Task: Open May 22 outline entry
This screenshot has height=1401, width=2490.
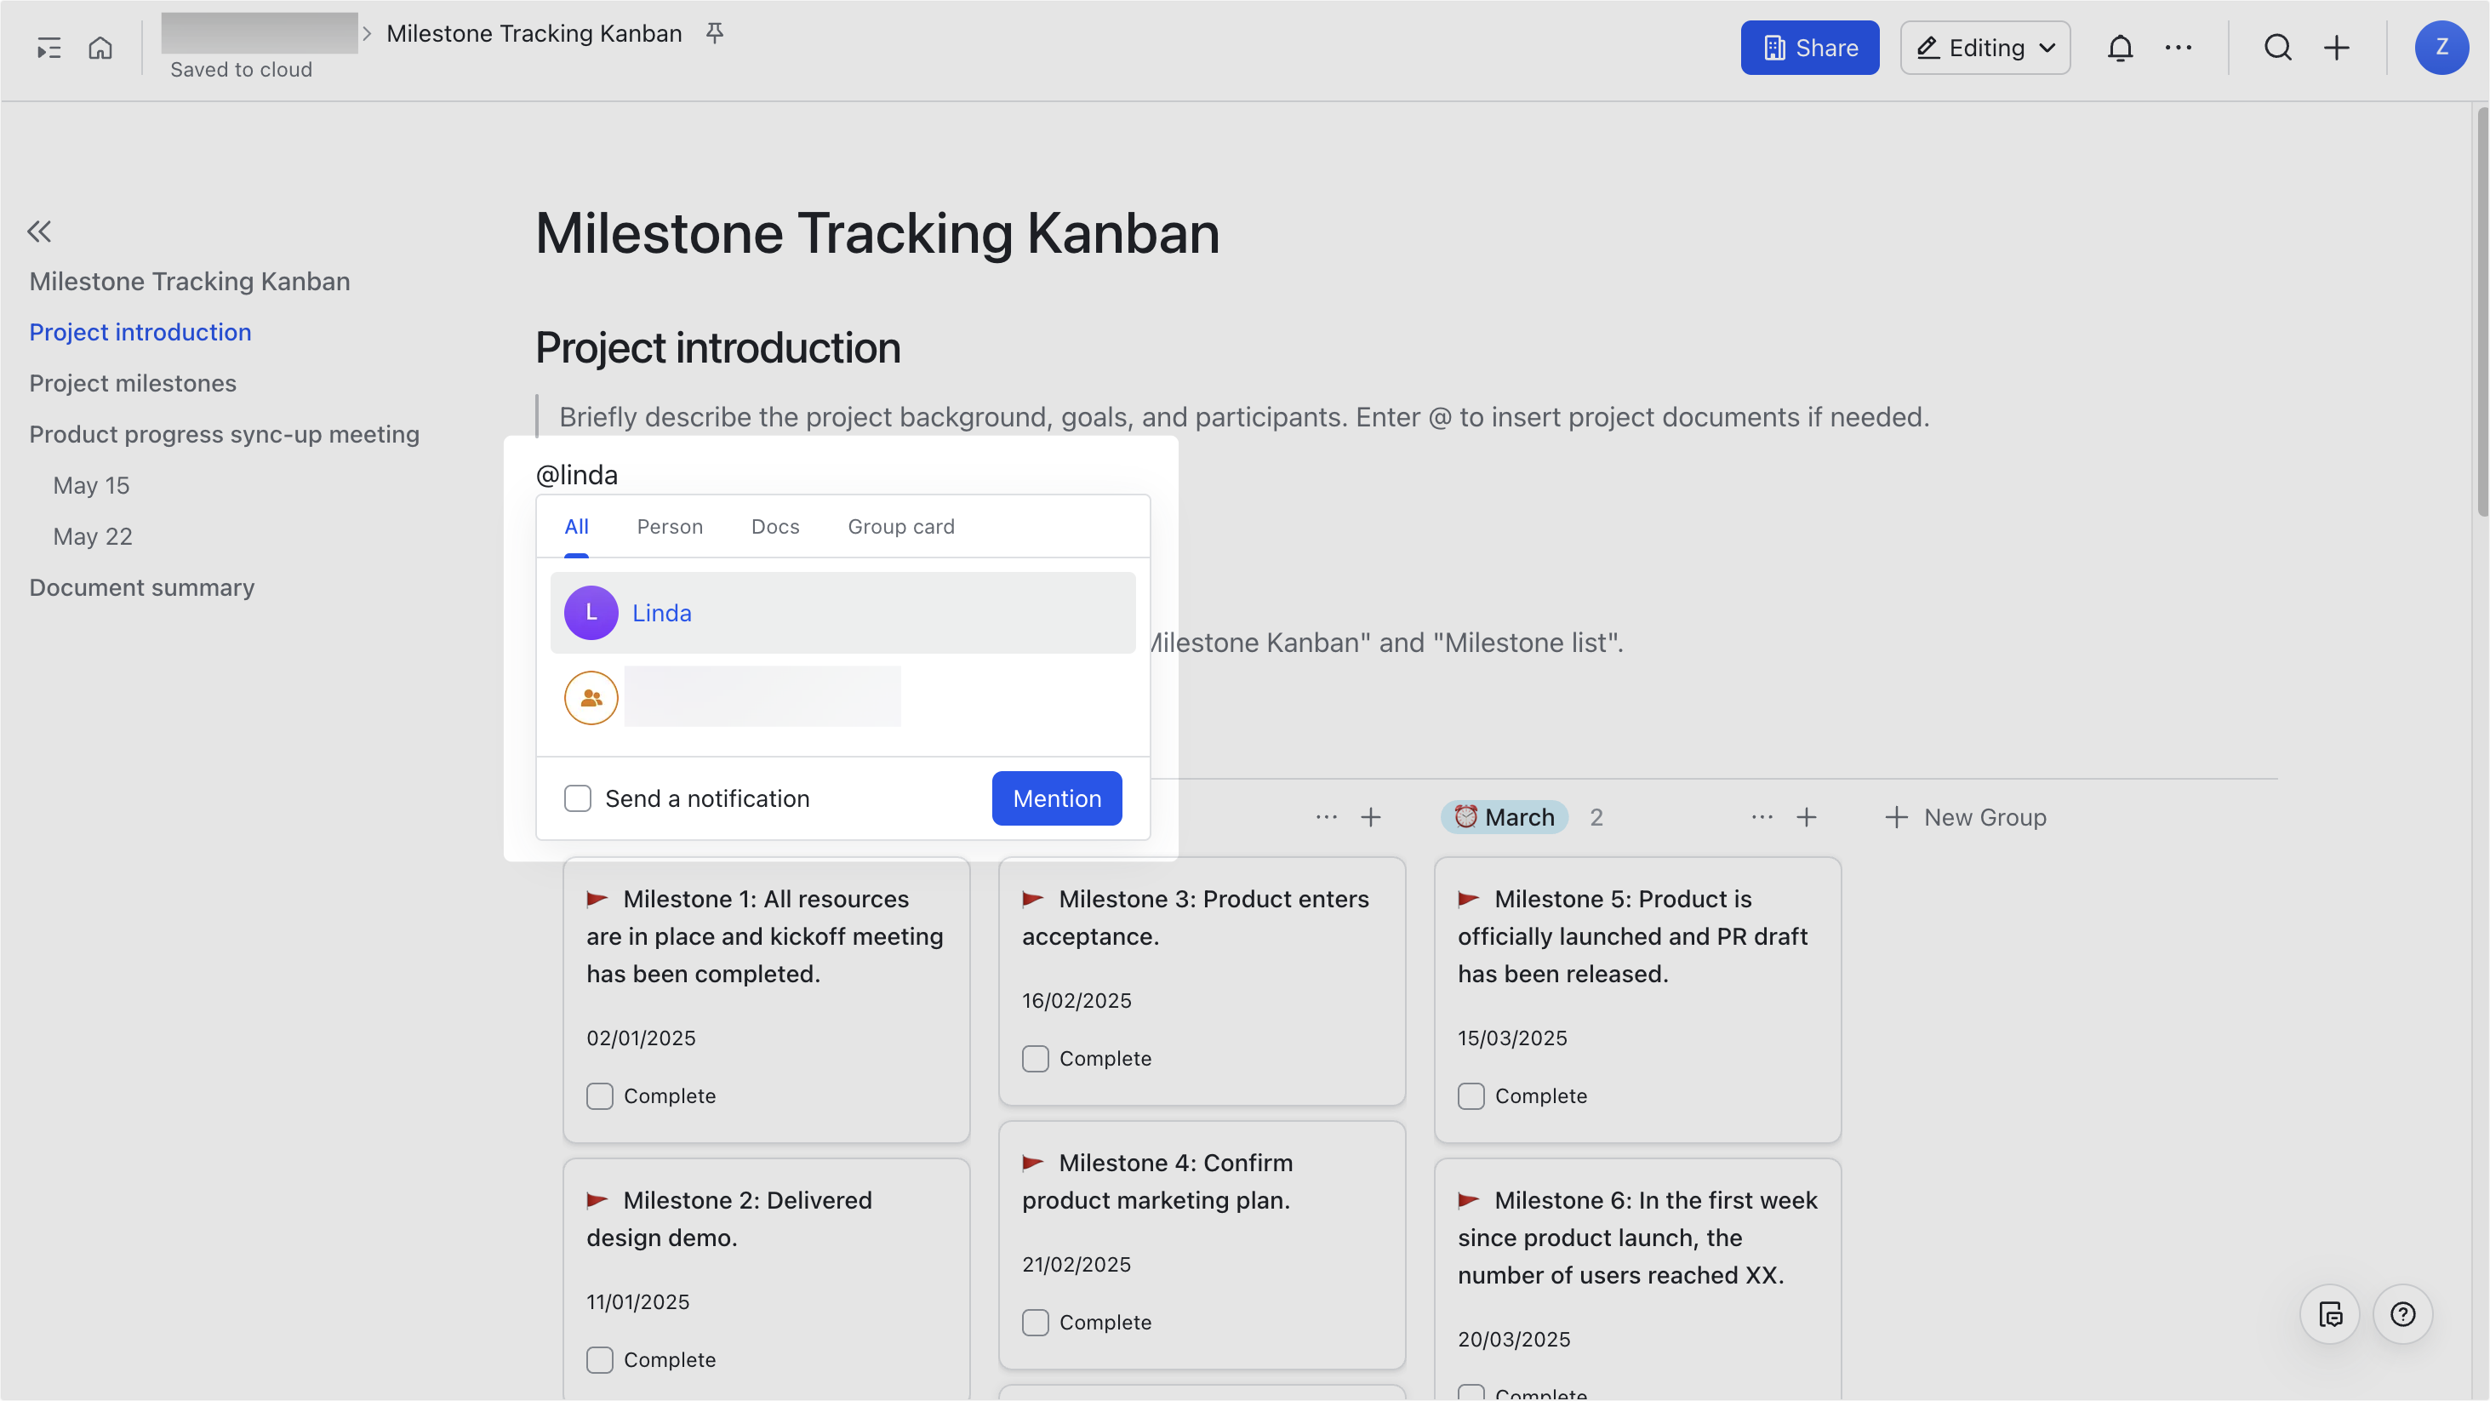Action: tap(93, 536)
